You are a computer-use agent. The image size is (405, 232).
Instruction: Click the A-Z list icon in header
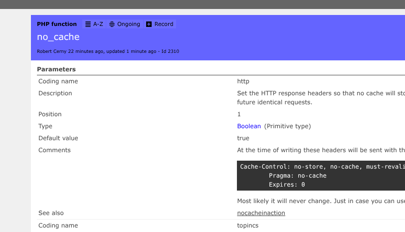point(88,24)
